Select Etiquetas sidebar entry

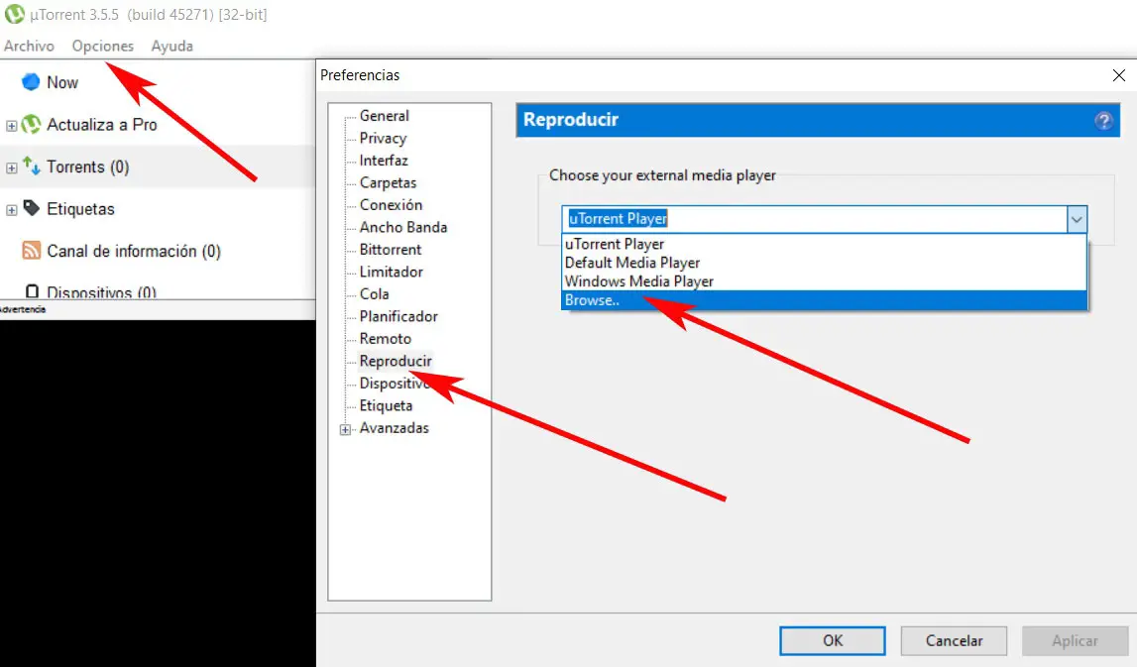(80, 209)
